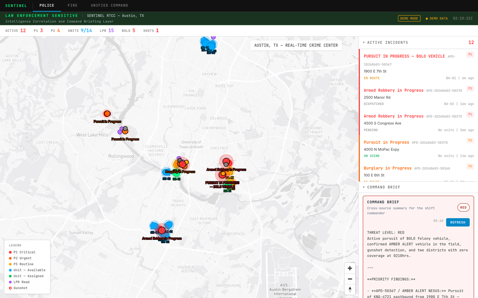Click the 05:10 timestamp beside Refresh
Viewport: 478px width, 298px height.
click(438, 221)
